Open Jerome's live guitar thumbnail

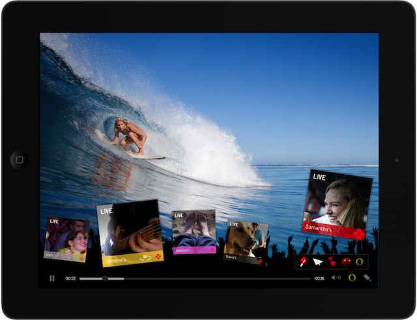tap(130, 233)
